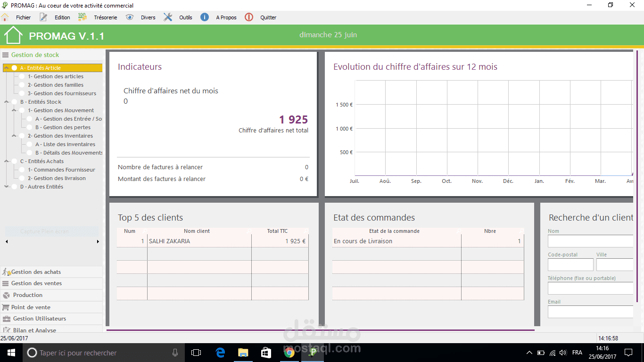Collapse the A - Entités Article arrow
The width and height of the screenshot is (644, 362).
coord(7,68)
